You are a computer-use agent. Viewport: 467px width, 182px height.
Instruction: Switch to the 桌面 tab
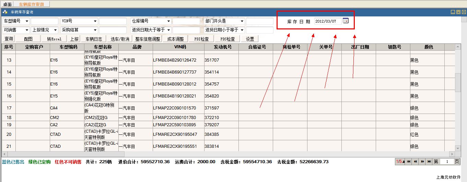[x=7, y=4]
